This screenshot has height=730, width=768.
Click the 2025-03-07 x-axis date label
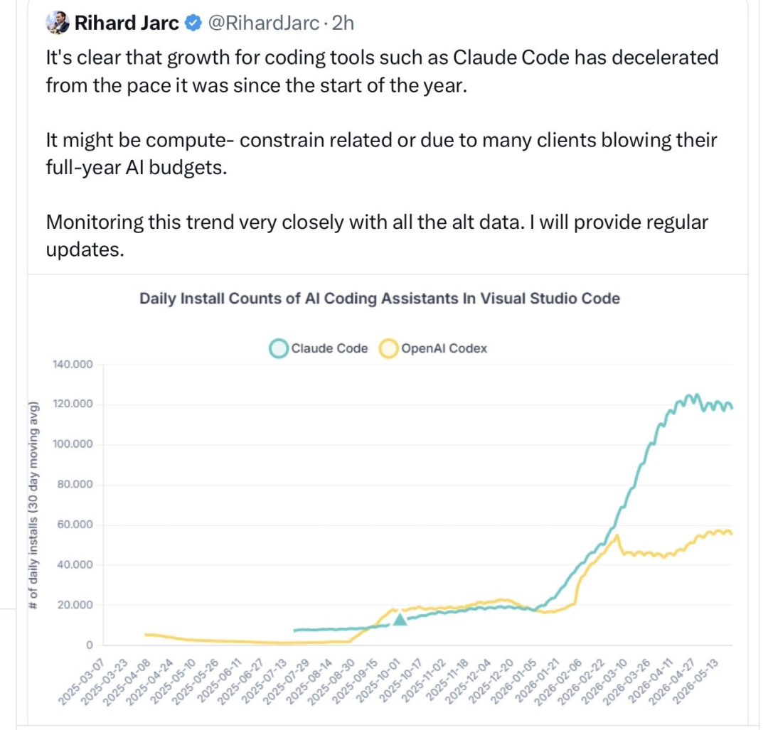coord(82,682)
